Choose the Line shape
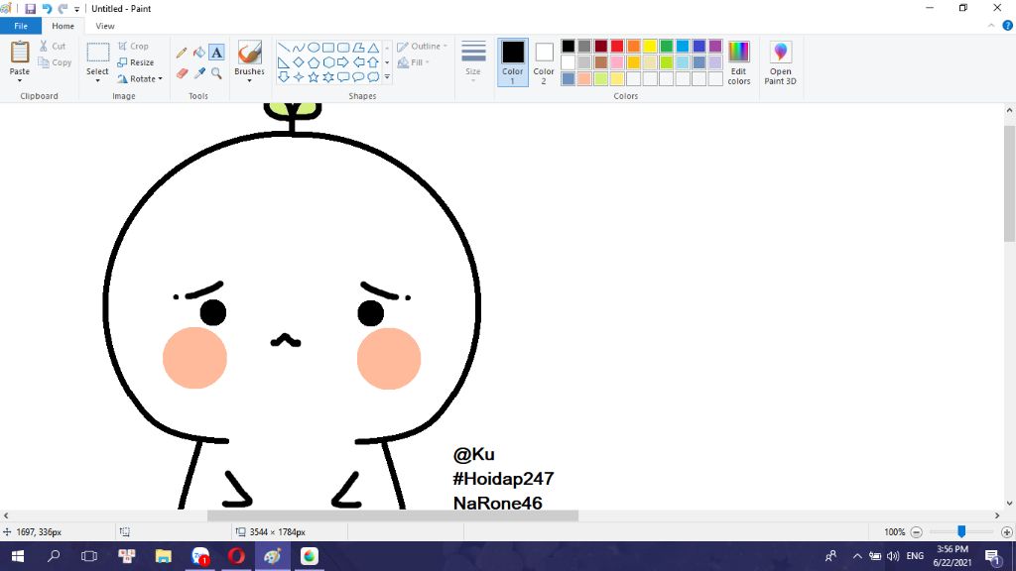The width and height of the screenshot is (1016, 571). (283, 48)
